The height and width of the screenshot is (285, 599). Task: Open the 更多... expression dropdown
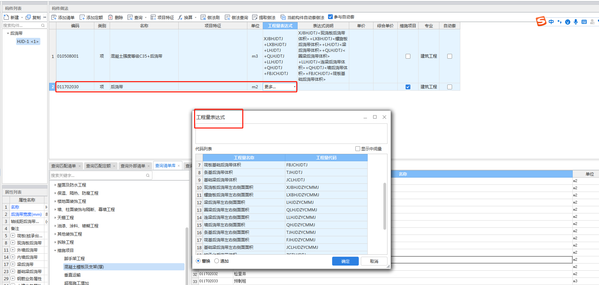click(295, 87)
